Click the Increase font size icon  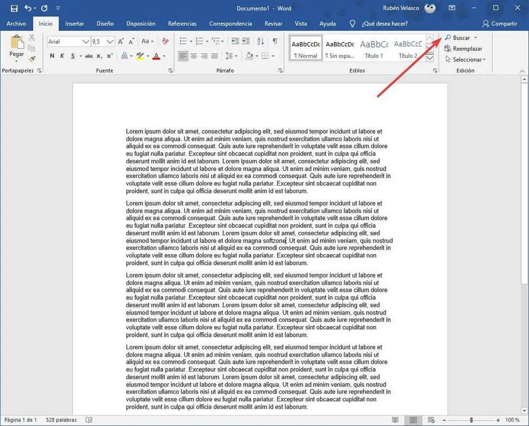pyautogui.click(x=121, y=41)
